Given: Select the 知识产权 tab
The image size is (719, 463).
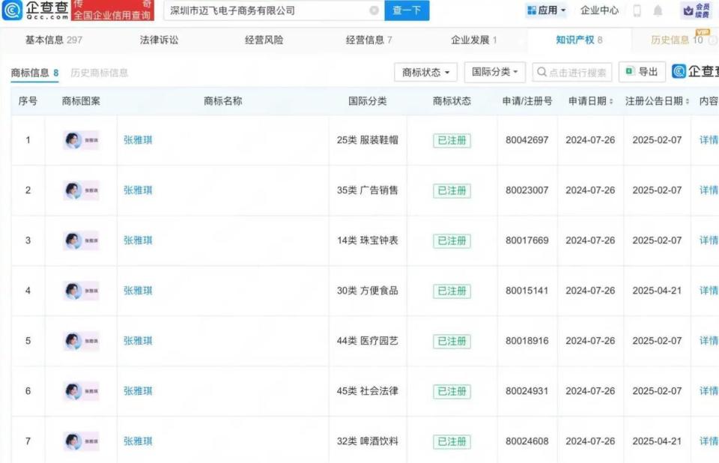Looking at the screenshot, I should click(579, 40).
